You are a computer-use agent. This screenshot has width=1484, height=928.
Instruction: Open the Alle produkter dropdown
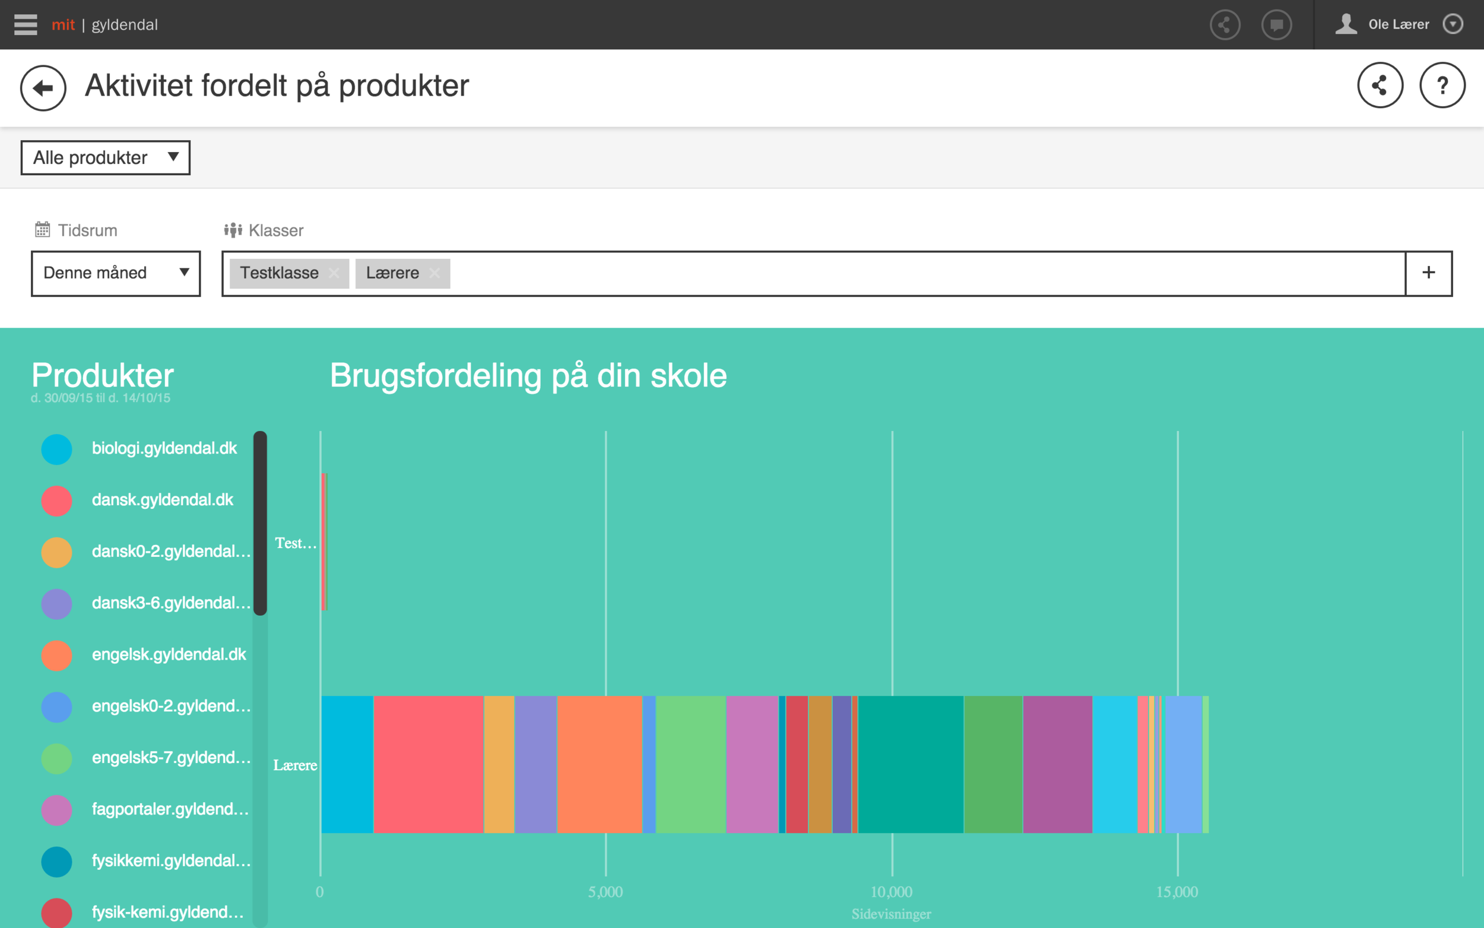106,158
